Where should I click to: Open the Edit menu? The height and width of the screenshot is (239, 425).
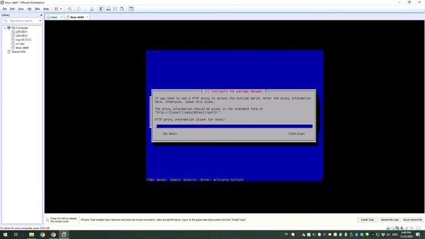coord(13,9)
